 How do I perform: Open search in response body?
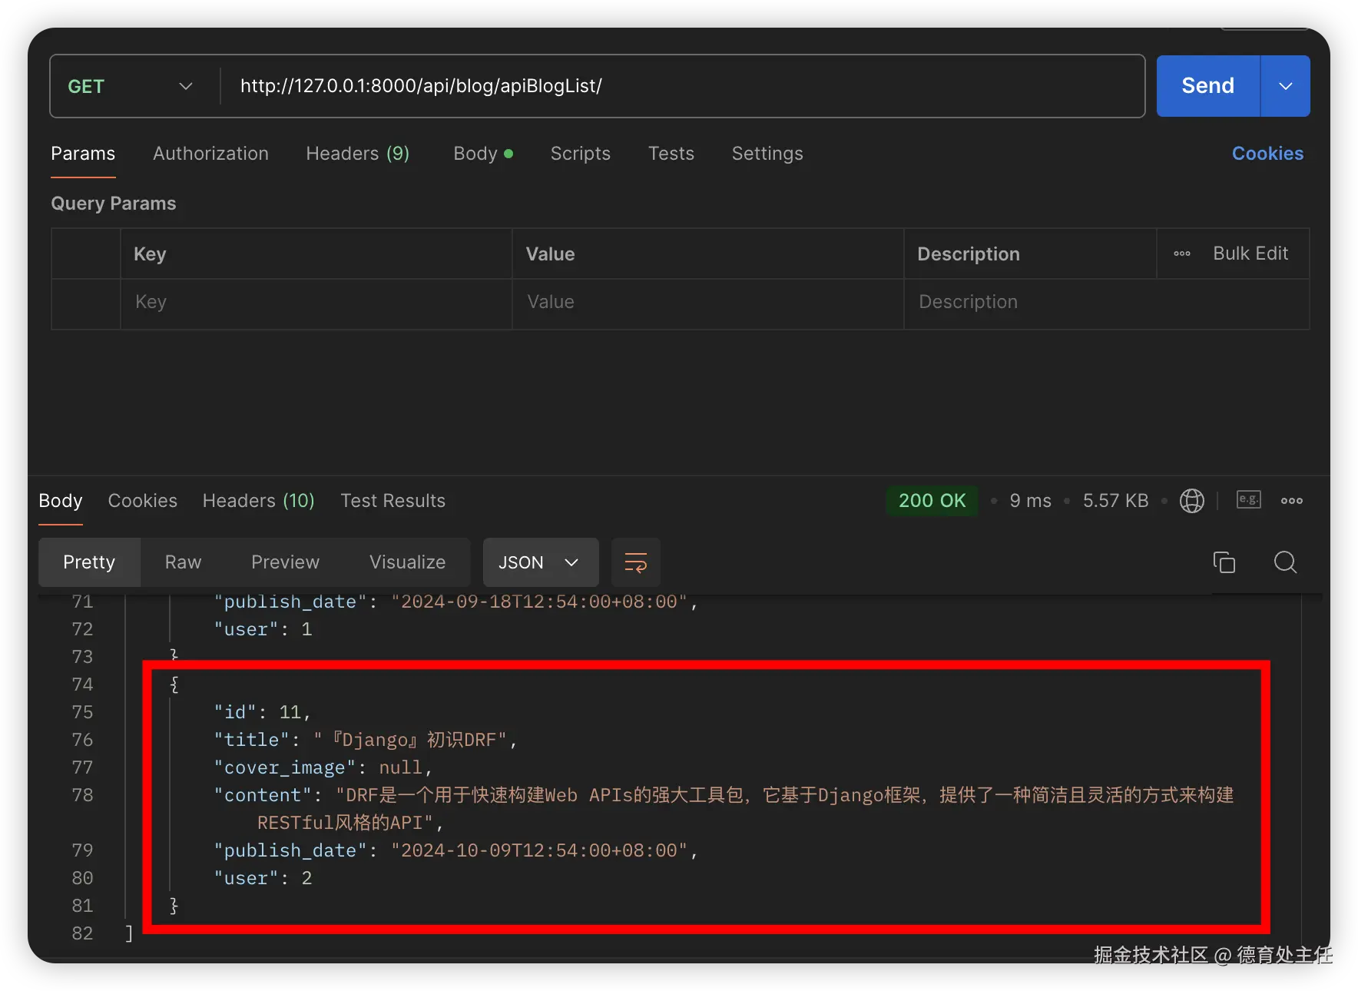[x=1285, y=562]
